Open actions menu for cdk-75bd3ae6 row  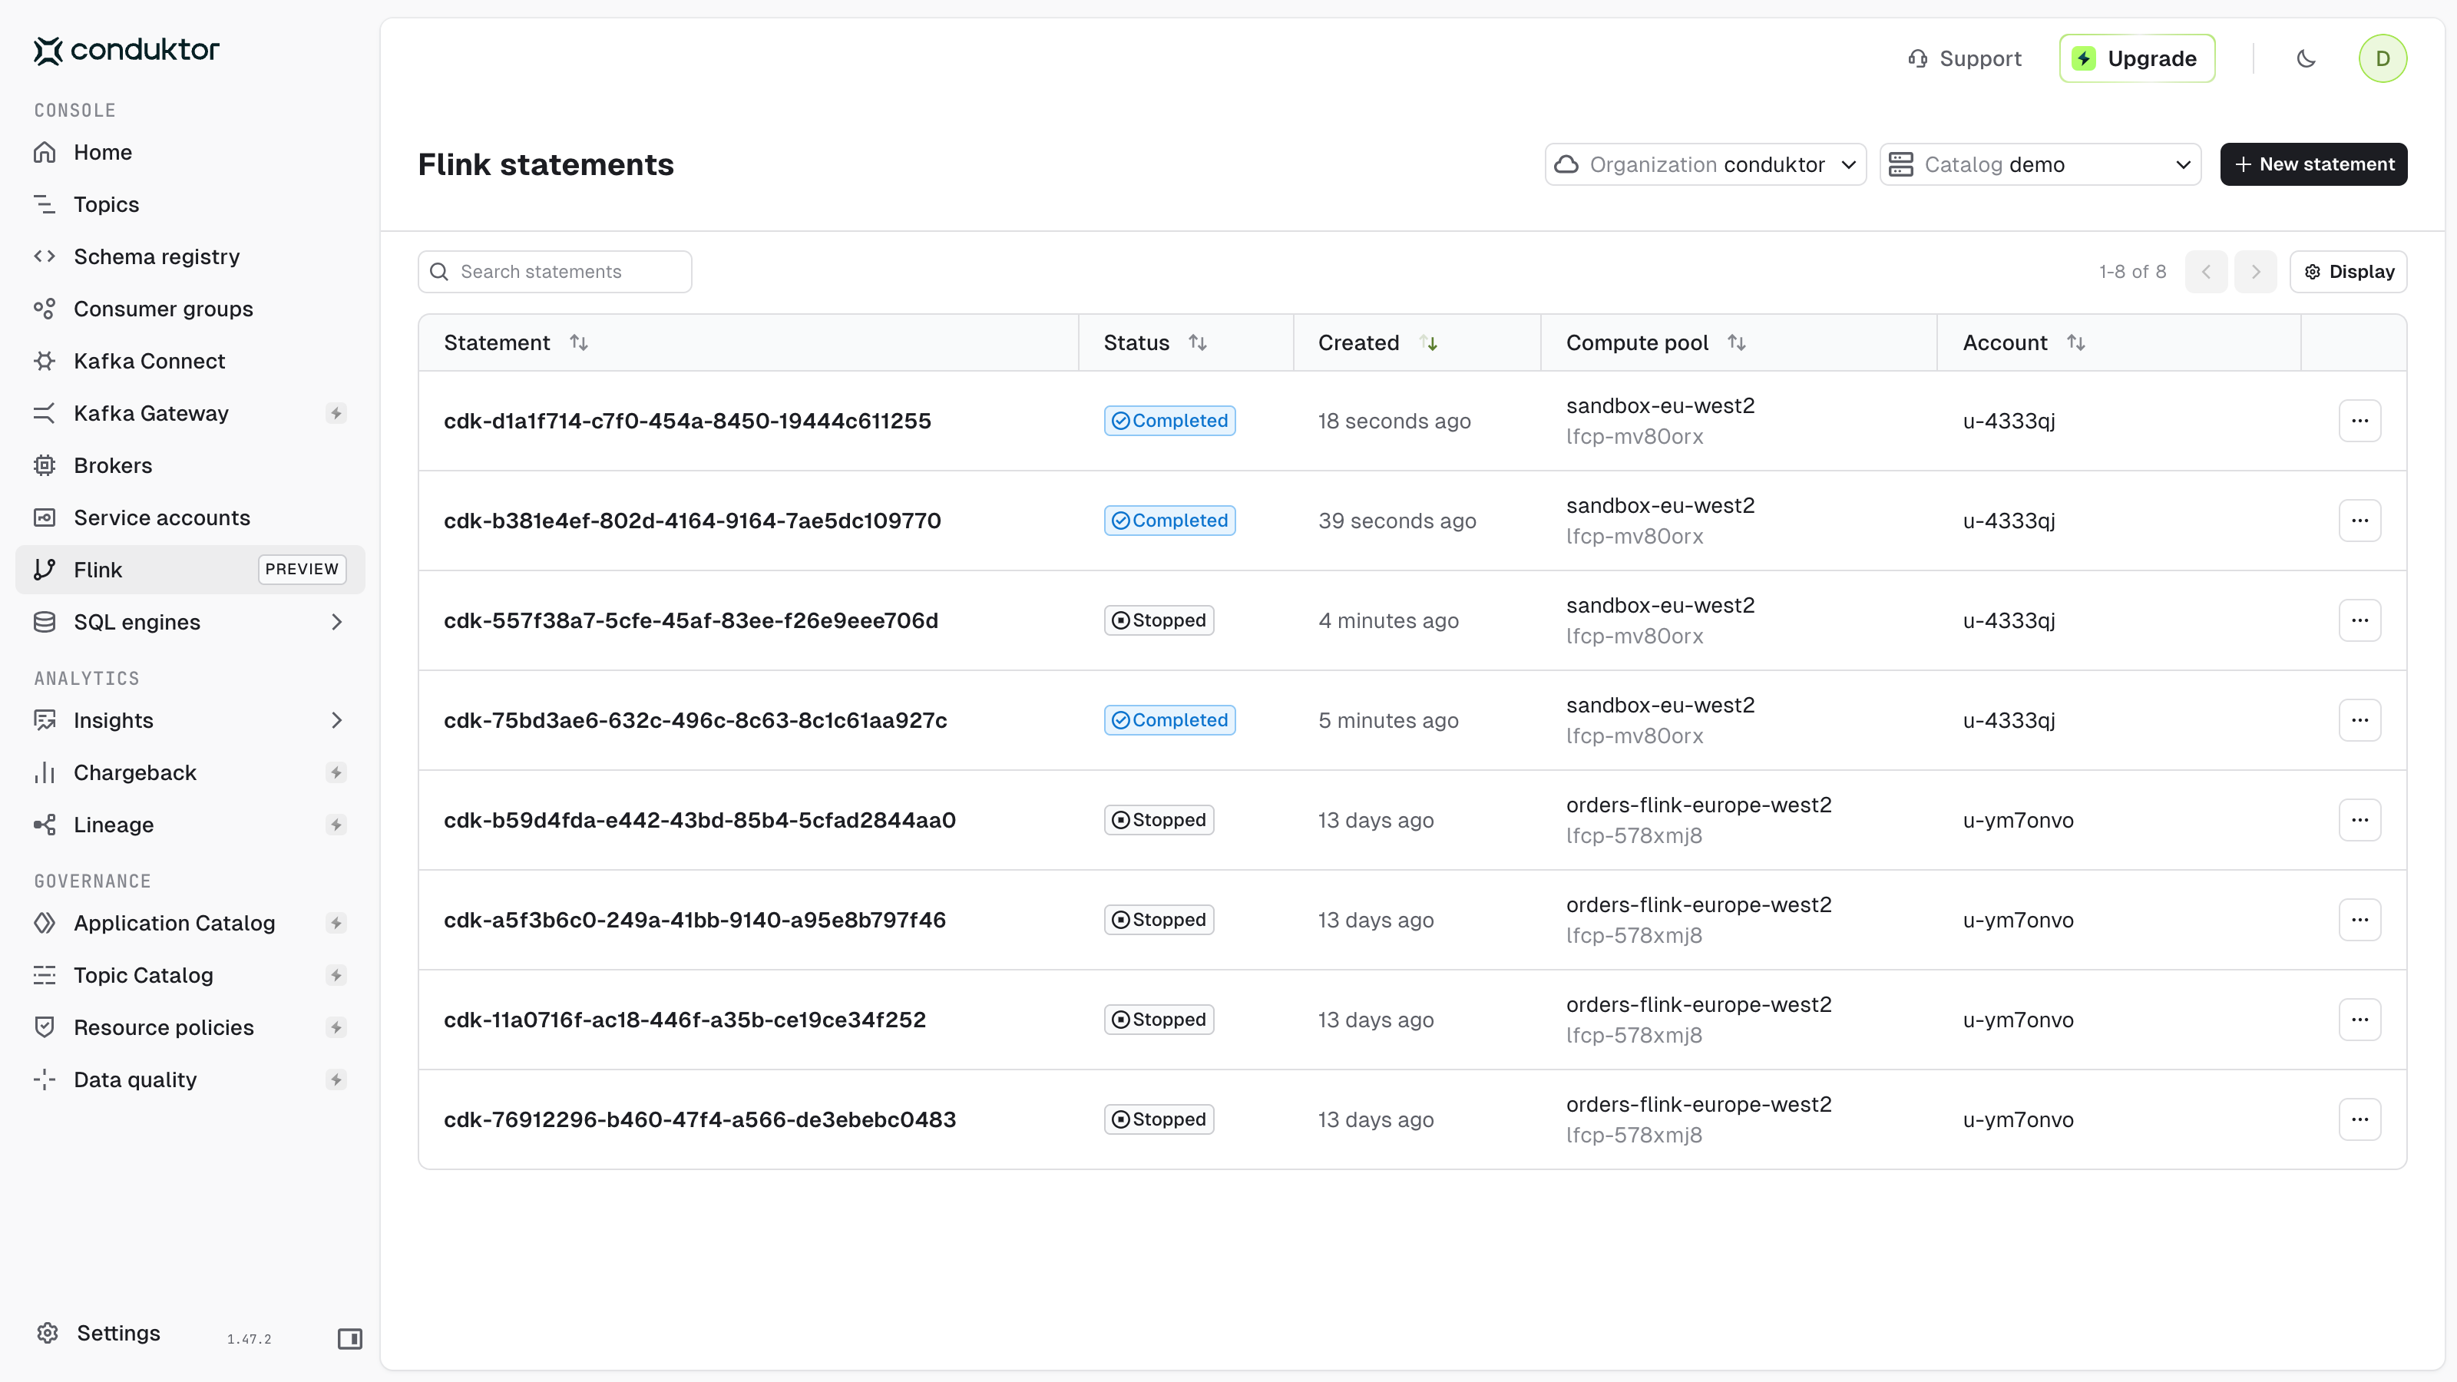tap(2359, 720)
